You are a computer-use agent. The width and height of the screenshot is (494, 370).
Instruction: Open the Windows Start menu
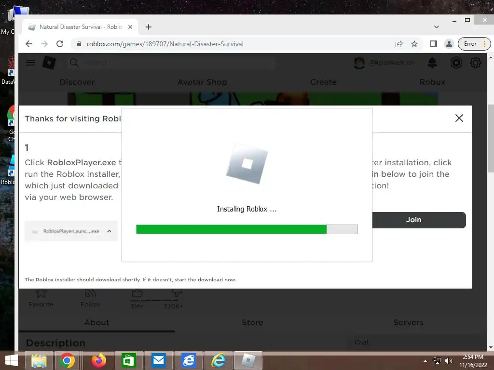tap(12, 360)
